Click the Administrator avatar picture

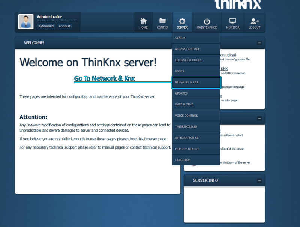(26, 21)
